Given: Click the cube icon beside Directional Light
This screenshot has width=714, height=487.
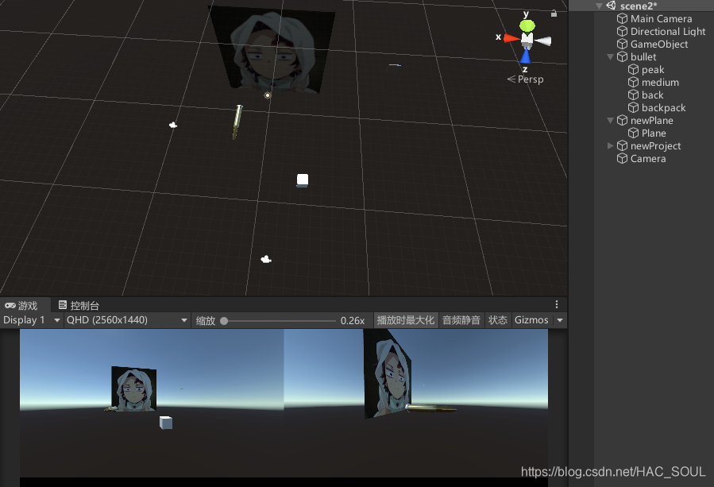Looking at the screenshot, I should click(x=622, y=32).
